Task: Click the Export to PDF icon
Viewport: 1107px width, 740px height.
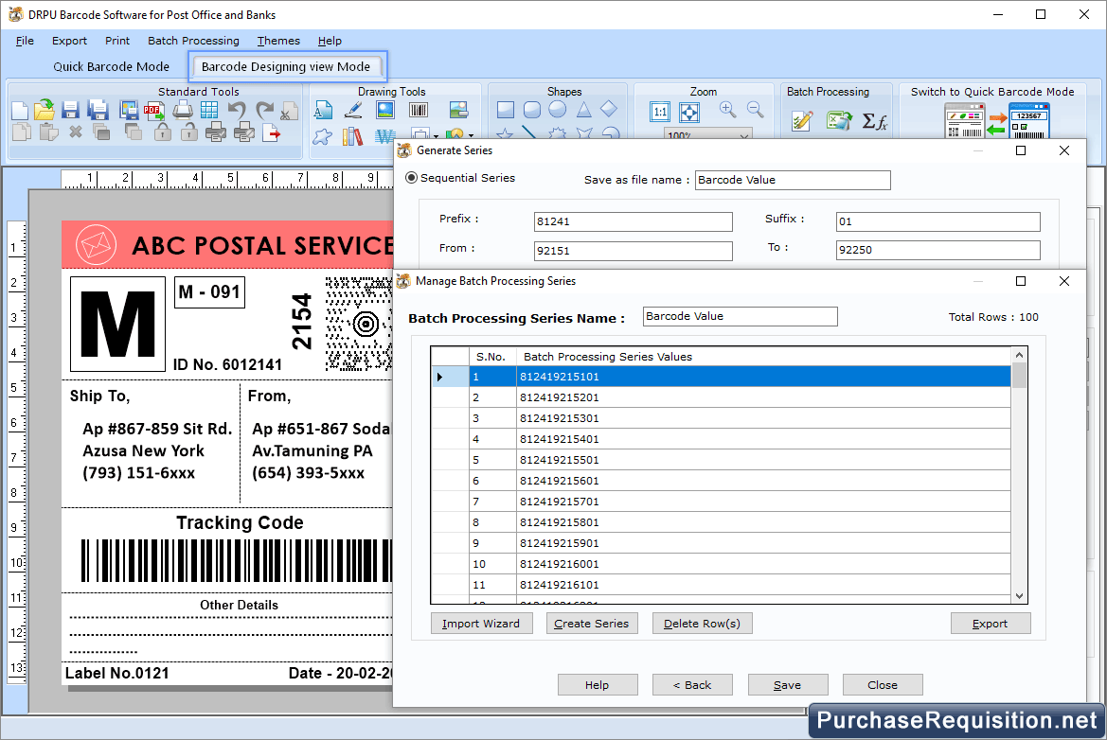Action: coord(153,110)
